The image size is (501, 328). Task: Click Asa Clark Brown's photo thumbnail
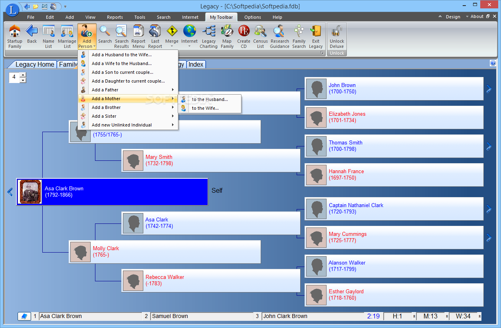coord(30,192)
